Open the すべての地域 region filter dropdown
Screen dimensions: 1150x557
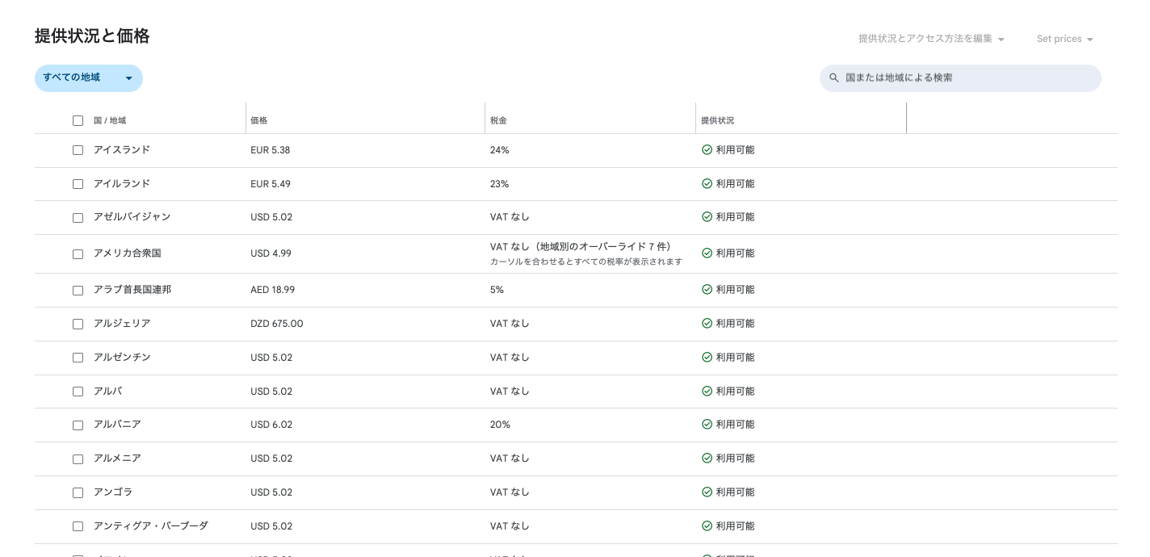point(89,78)
